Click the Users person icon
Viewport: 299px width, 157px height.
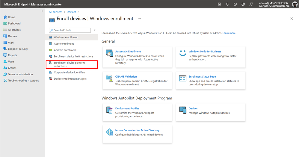(5, 61)
